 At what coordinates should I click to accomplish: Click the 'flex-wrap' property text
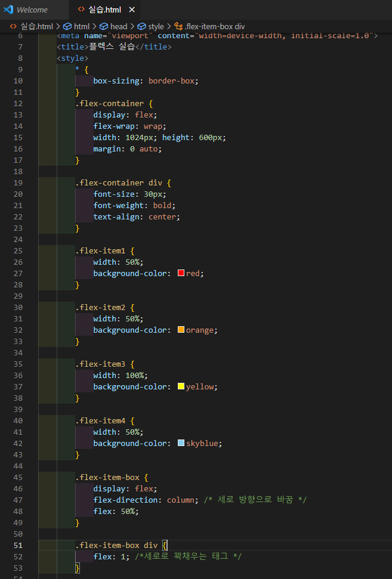(x=114, y=126)
